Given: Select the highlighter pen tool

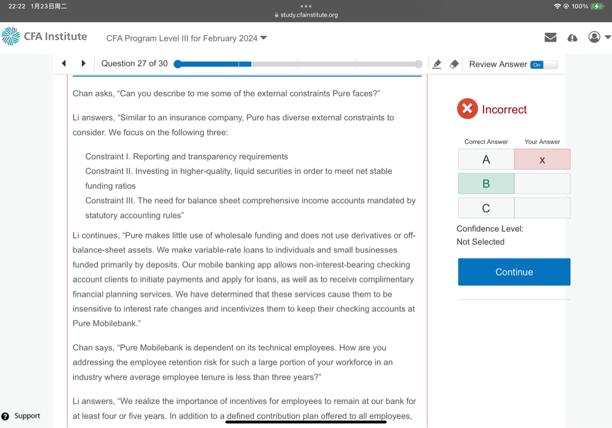Looking at the screenshot, I should click(436, 64).
